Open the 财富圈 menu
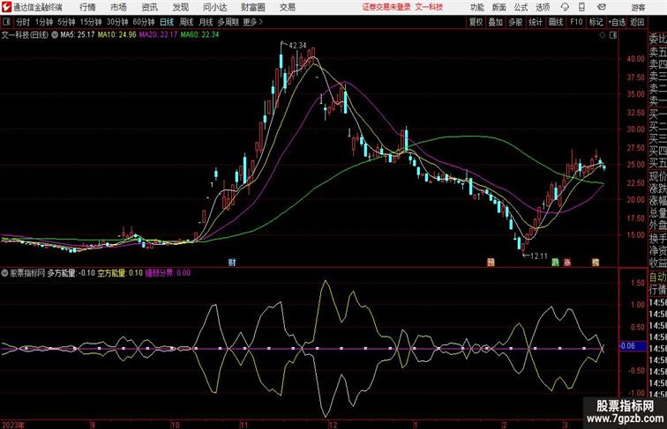 [253, 7]
